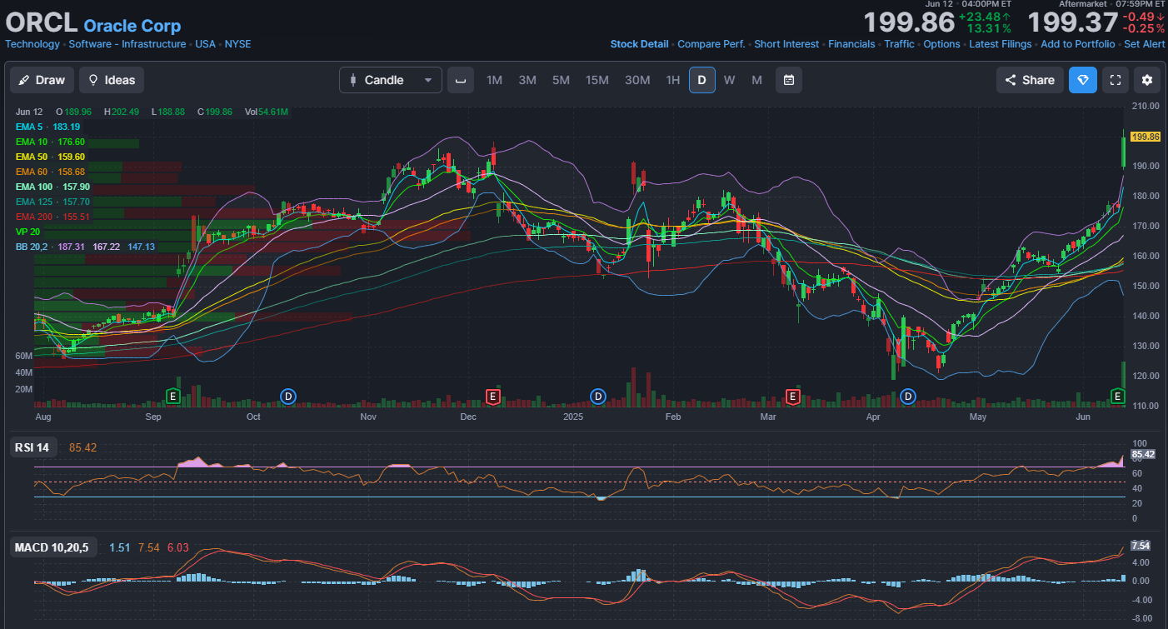Click the 85.42 RSI axis value tag
Image resolution: width=1168 pixels, height=629 pixels.
pos(1142,454)
